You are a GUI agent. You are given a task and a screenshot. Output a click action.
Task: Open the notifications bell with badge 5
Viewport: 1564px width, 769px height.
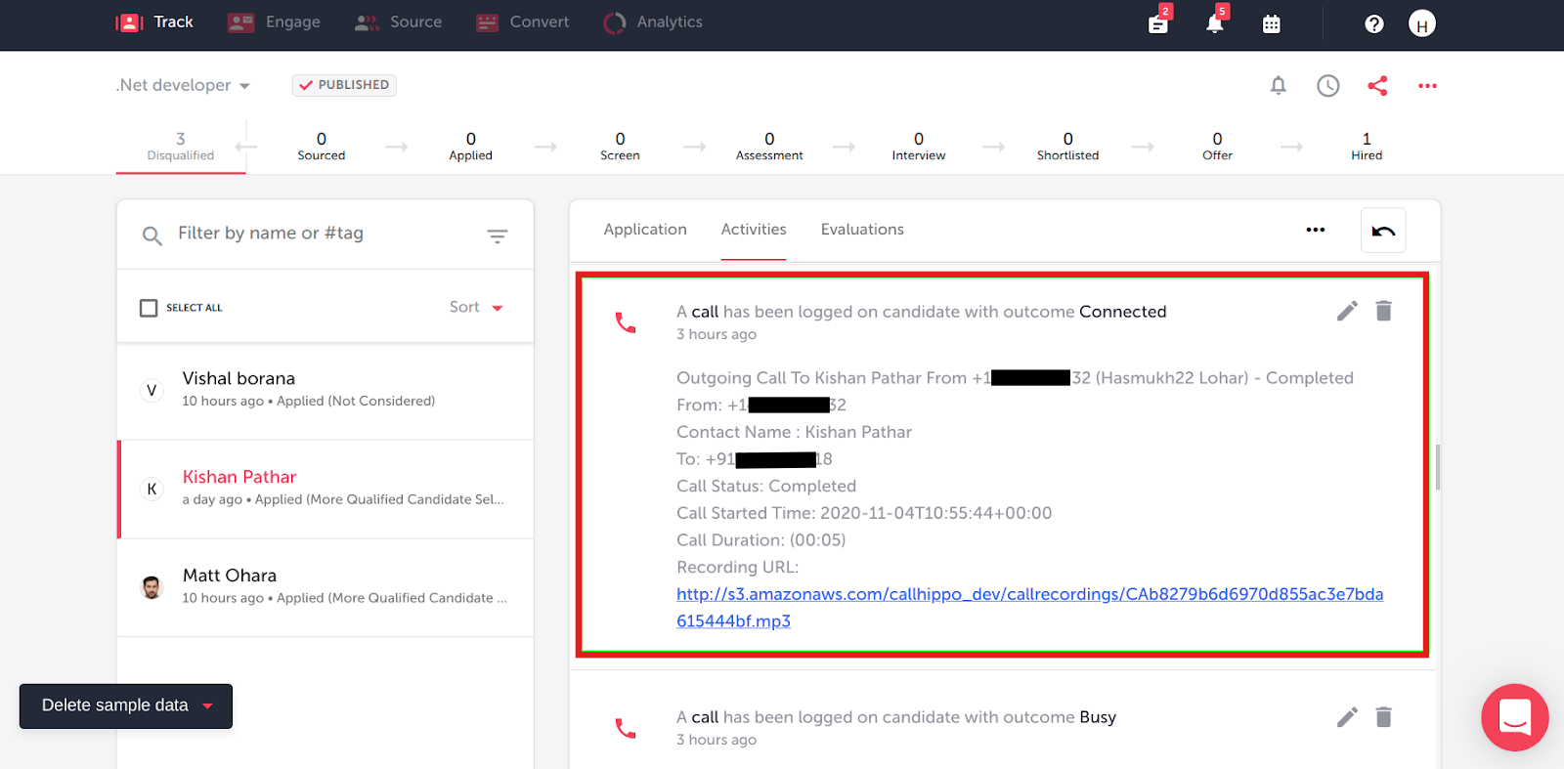coord(1215,22)
